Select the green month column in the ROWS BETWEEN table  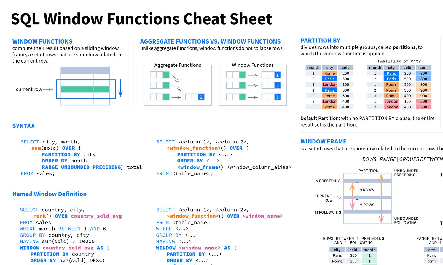[x=369, y=255]
